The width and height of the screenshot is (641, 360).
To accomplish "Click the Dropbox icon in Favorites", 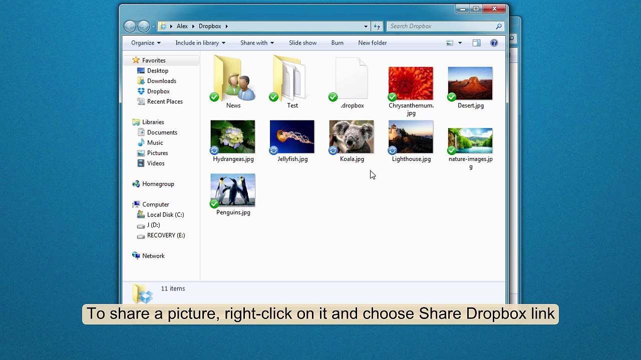I will (141, 91).
